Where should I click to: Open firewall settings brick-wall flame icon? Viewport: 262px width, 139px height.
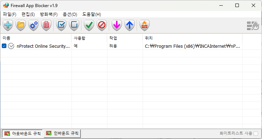tap(145, 25)
